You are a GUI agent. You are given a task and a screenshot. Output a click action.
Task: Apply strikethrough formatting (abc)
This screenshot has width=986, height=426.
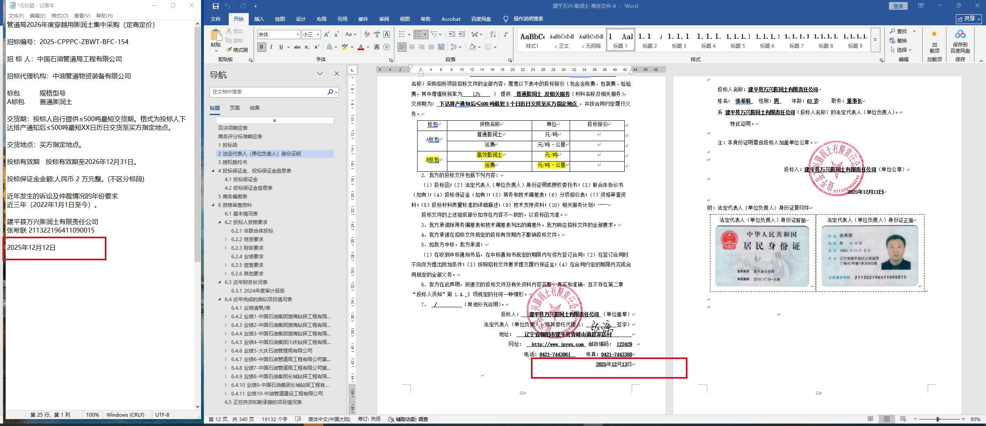(x=297, y=47)
